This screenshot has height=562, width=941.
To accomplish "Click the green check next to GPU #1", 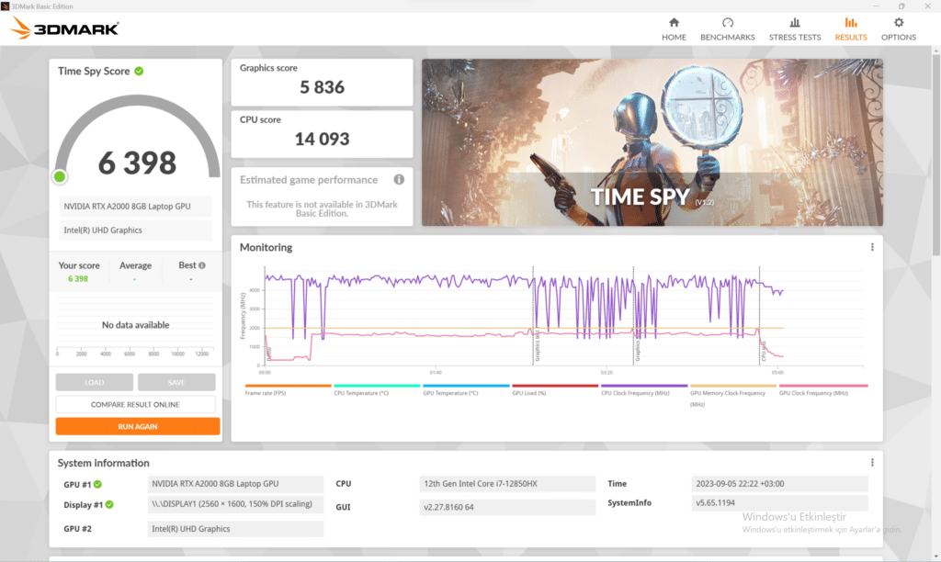I will (x=97, y=484).
